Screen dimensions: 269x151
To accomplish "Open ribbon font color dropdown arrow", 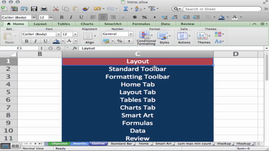I will click(x=76, y=41).
